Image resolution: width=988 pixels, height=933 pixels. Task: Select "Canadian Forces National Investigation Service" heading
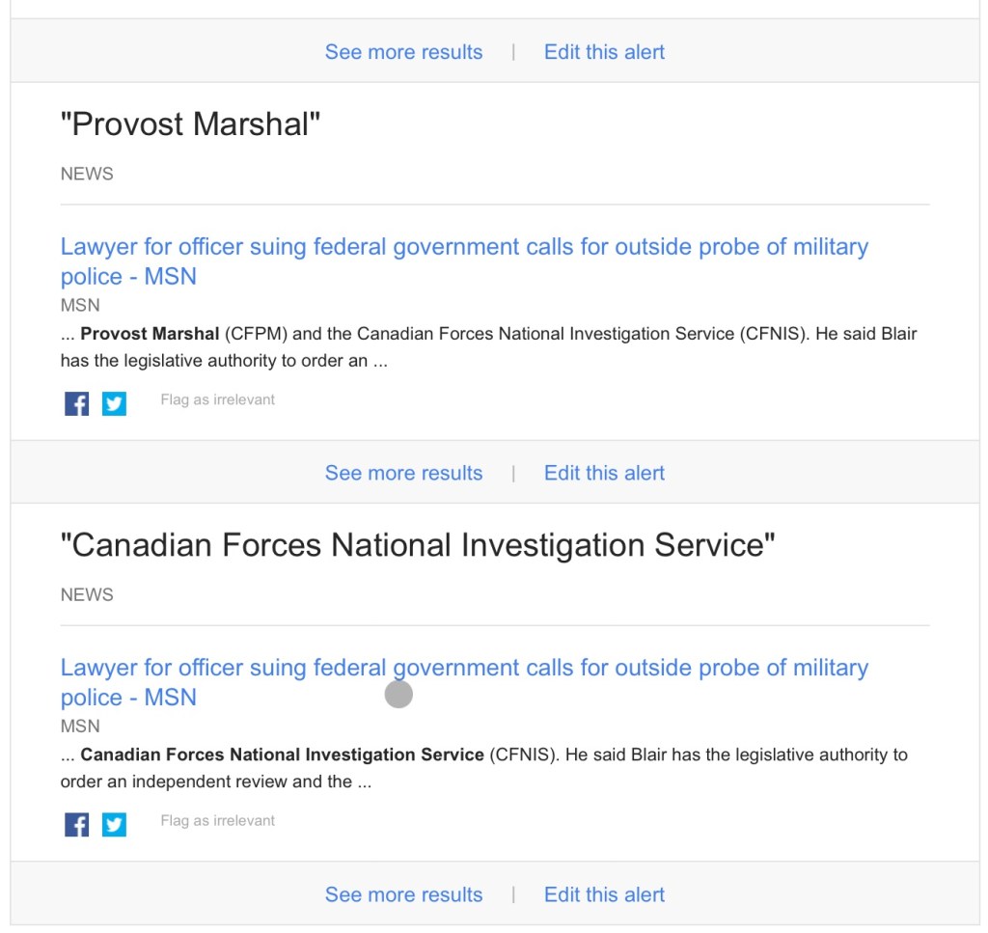click(x=418, y=545)
